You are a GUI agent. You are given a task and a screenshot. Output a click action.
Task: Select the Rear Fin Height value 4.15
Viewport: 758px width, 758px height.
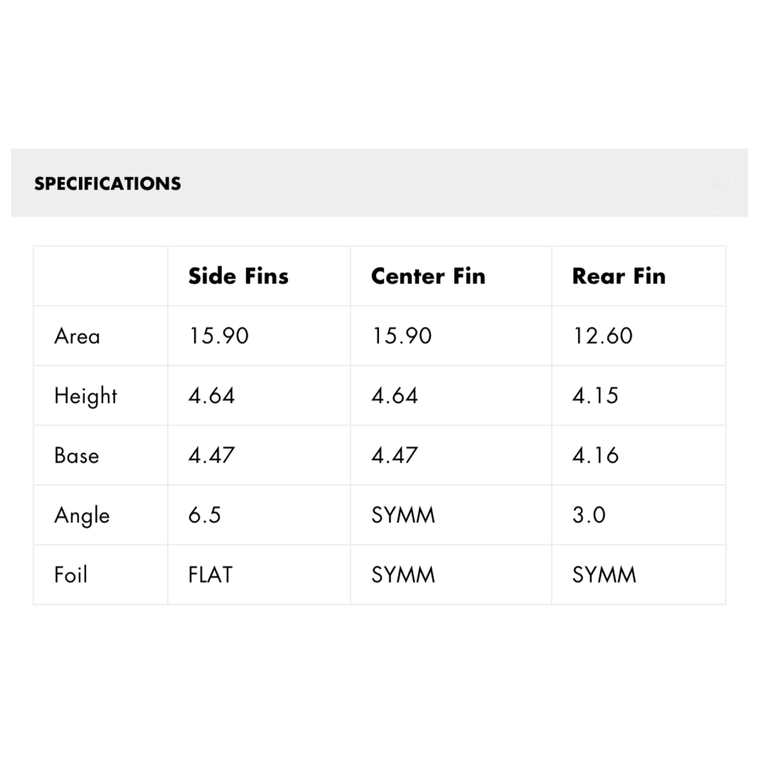(x=595, y=395)
